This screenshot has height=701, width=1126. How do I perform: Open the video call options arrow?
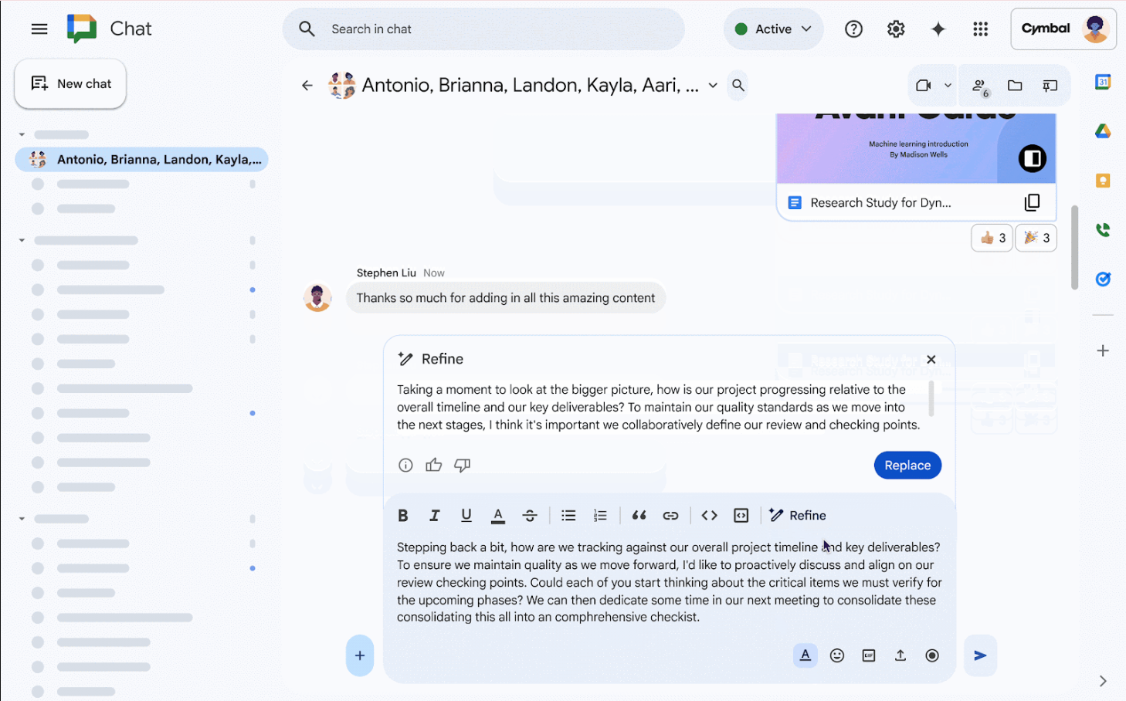click(948, 85)
